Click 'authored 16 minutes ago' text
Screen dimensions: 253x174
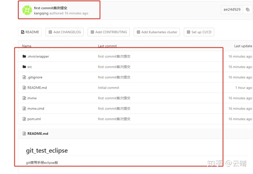tap(69, 13)
